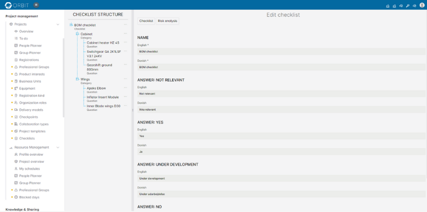Collapse the Resource Management section chevron
Screen dimensions: 427x212
58,148
